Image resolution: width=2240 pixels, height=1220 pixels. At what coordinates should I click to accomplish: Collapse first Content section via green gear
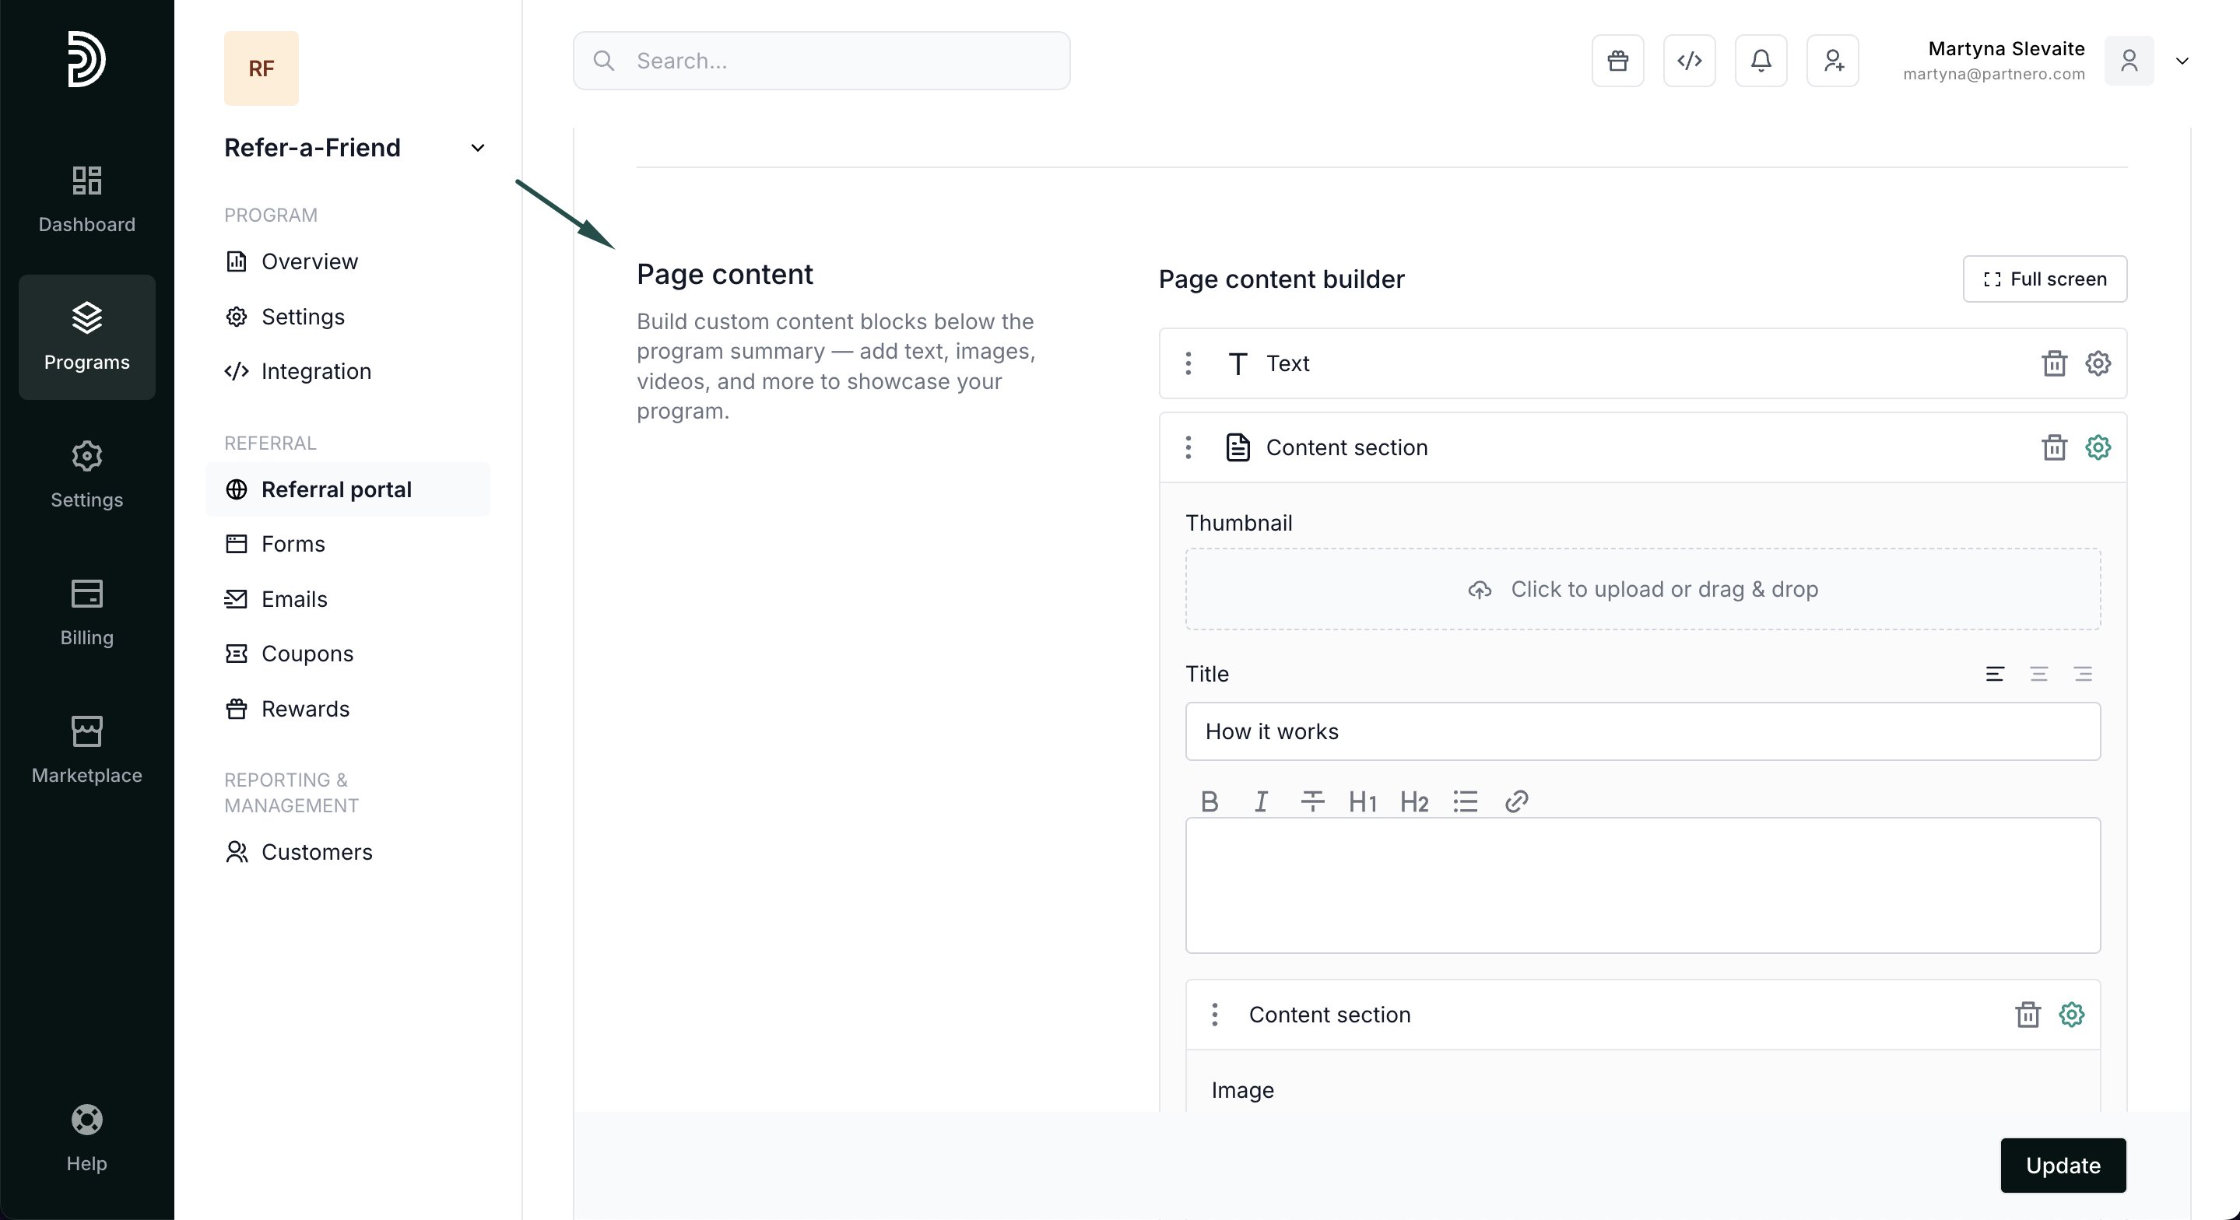pos(2098,448)
